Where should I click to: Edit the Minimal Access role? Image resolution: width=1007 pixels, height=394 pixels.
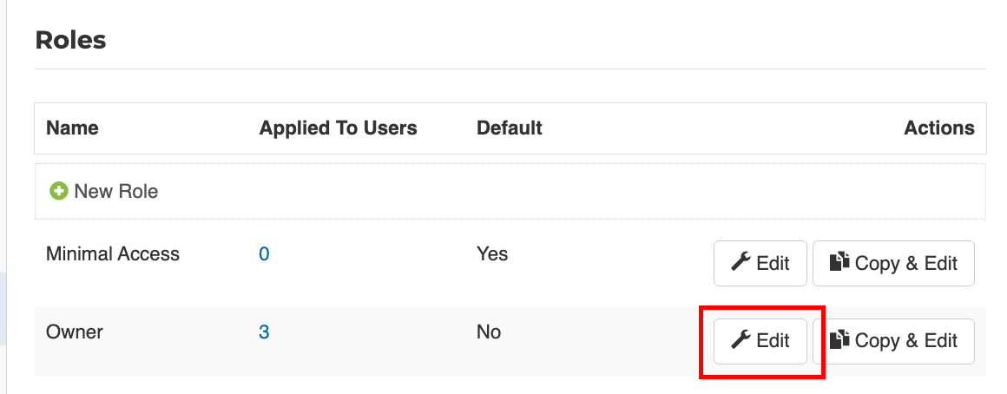pyautogui.click(x=760, y=263)
